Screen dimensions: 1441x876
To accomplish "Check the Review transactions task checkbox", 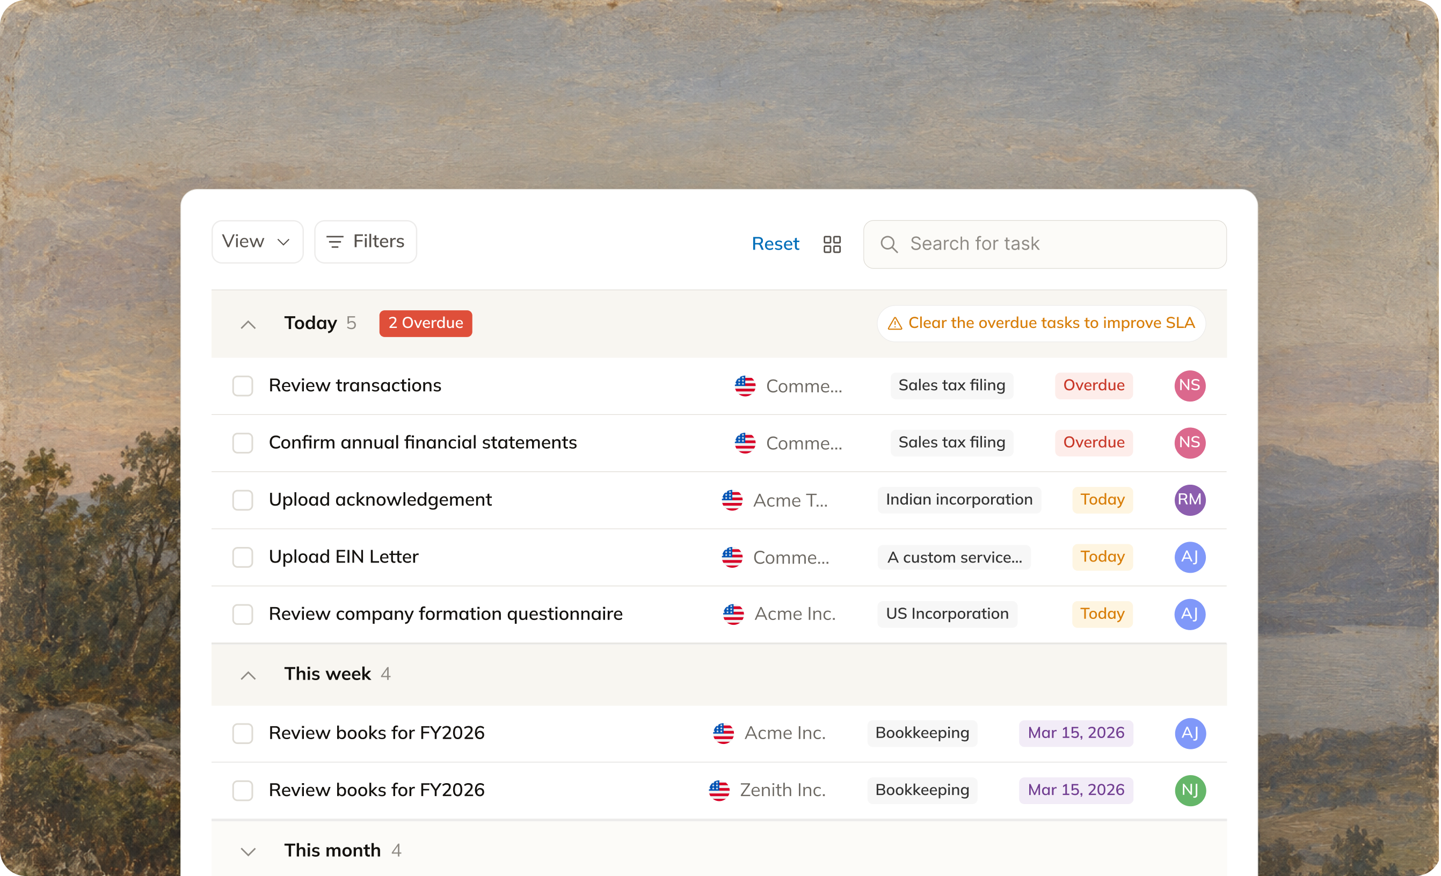I will click(242, 386).
